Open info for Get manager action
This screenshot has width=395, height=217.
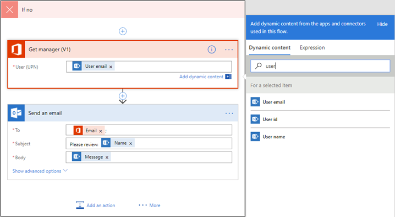[x=212, y=50]
